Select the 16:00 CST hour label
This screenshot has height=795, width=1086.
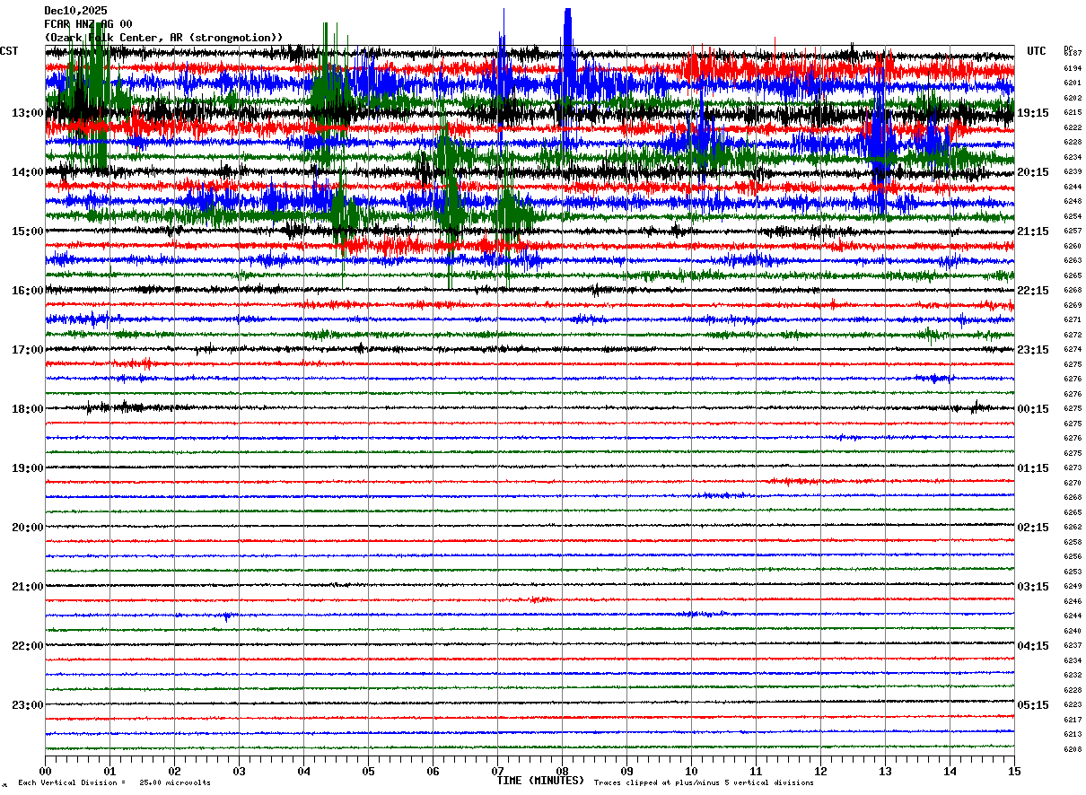click(x=27, y=291)
